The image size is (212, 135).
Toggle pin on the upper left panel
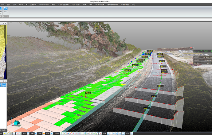pyautogui.click(x=3, y=23)
